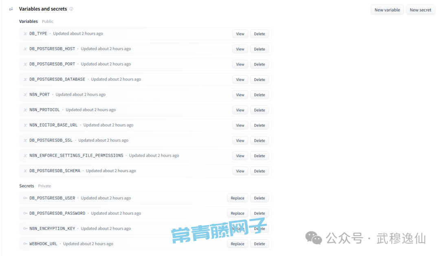The image size is (440, 256).
Task: Create a new secret
Action: click(x=420, y=10)
